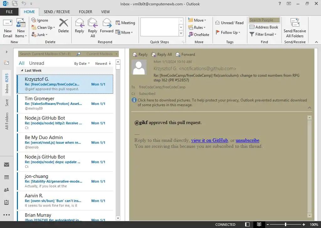Open the New Items menu
The width and height of the screenshot is (321, 228).
pyautogui.click(x=21, y=28)
